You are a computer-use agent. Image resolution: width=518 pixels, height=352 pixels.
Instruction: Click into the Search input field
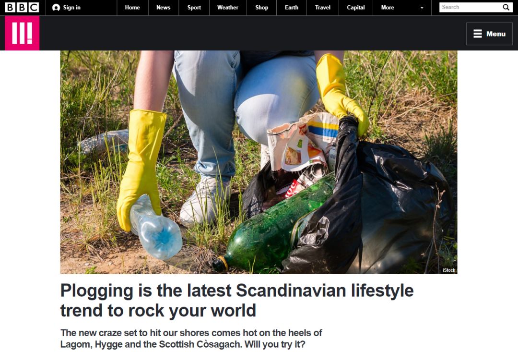point(471,7)
